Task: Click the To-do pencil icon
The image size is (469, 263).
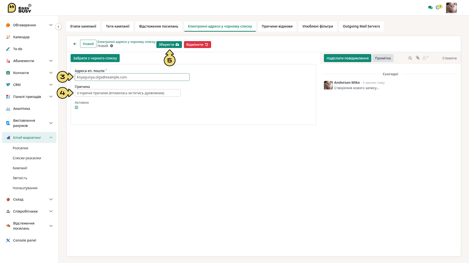Action: click(x=8, y=49)
